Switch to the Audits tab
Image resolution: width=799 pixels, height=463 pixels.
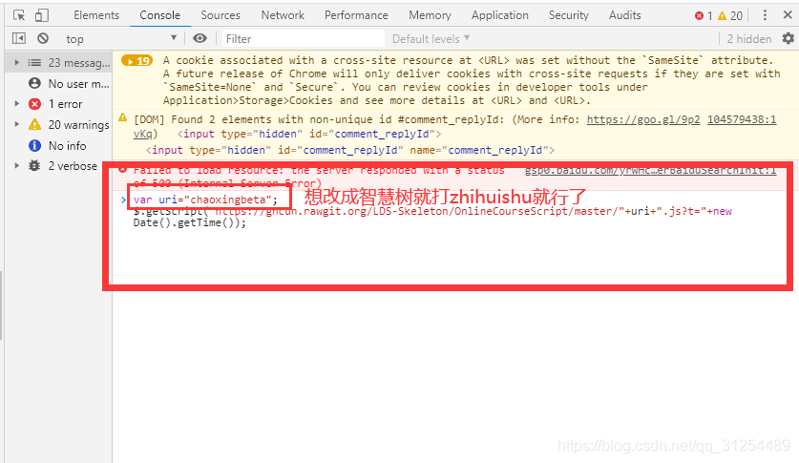[x=624, y=15]
